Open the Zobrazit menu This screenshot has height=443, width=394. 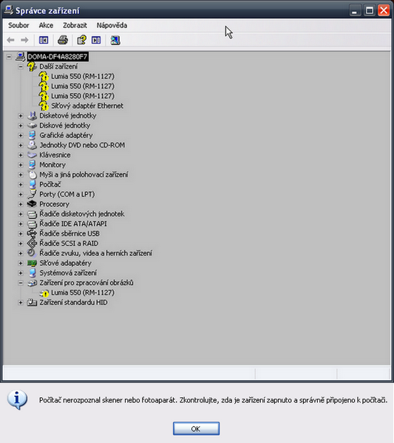(75, 25)
